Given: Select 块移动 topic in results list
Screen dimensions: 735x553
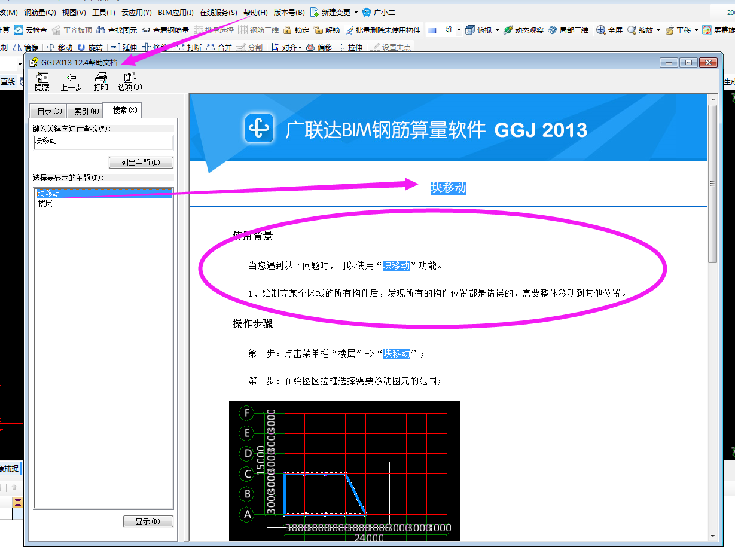Looking at the screenshot, I should (x=103, y=194).
